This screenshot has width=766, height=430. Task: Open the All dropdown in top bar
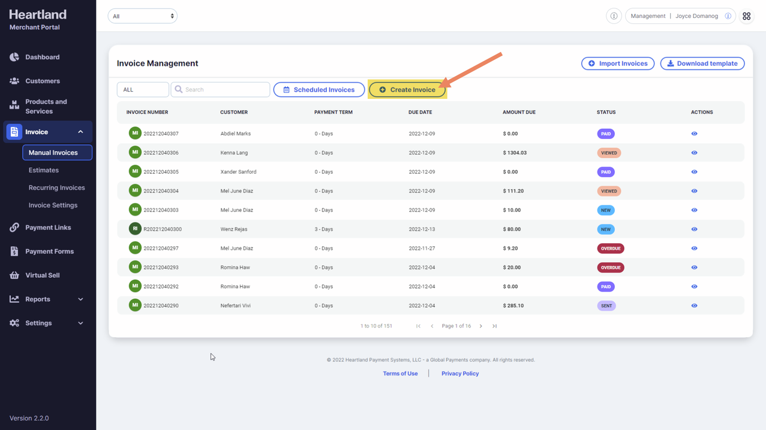pos(142,16)
